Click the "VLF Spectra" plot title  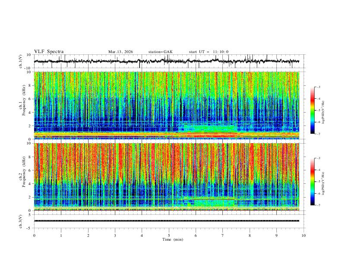(x=49, y=52)
